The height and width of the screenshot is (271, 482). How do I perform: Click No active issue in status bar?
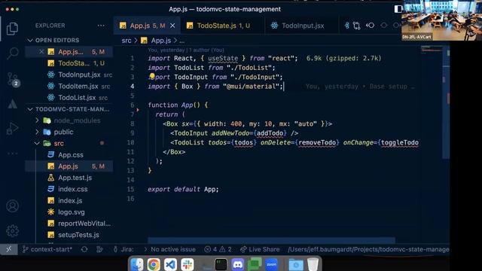pyautogui.click(x=169, y=249)
